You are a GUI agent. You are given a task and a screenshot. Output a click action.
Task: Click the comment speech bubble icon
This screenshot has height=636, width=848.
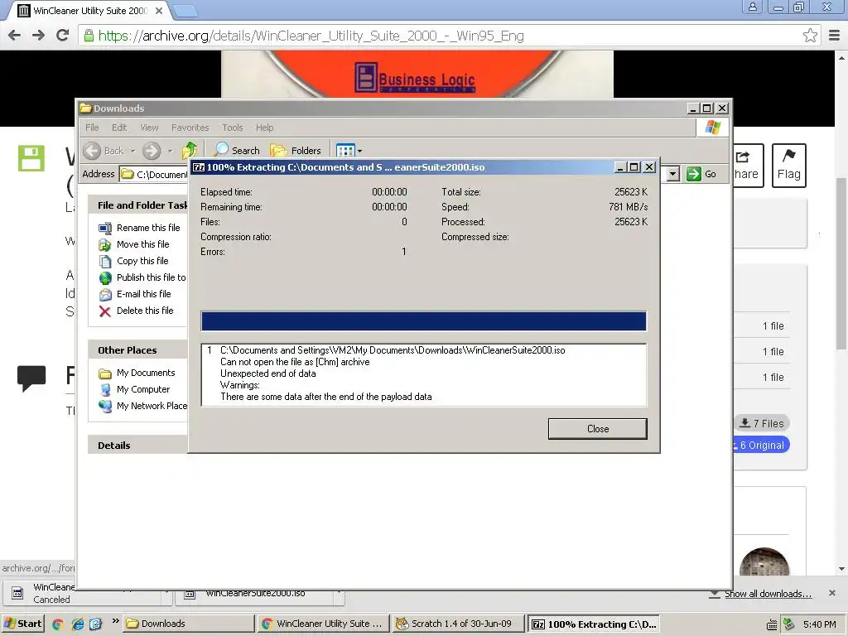pos(31,378)
